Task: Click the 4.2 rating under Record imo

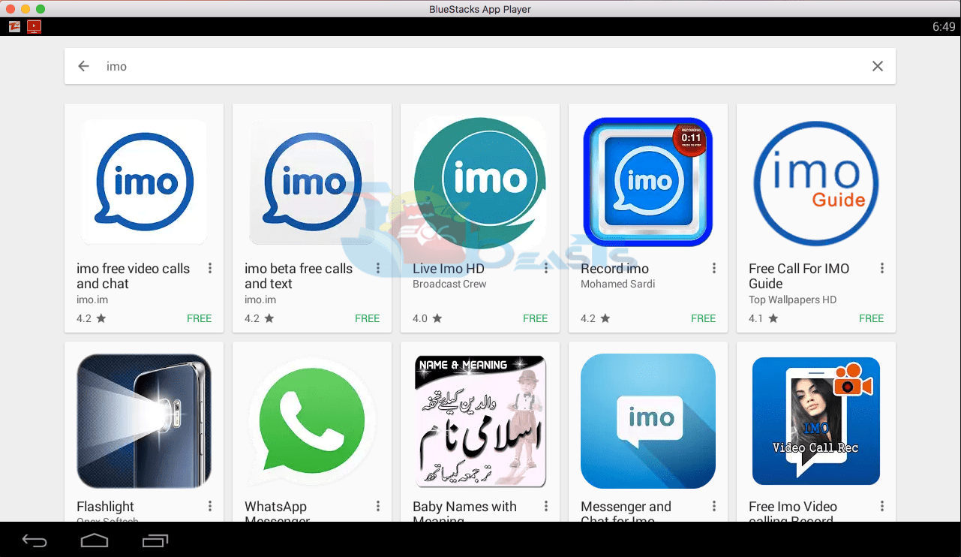Action: 596,318
